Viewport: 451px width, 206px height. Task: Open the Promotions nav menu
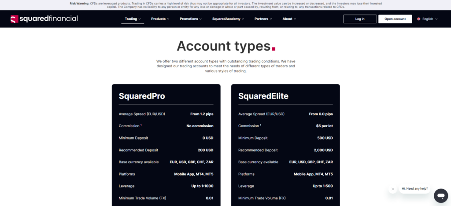(191, 19)
